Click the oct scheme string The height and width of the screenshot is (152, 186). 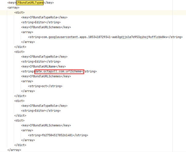click(x=45, y=86)
